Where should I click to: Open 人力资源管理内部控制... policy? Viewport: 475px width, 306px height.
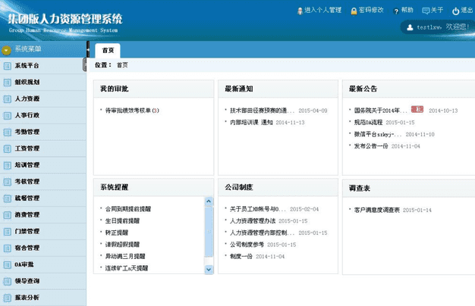[x=262, y=233]
